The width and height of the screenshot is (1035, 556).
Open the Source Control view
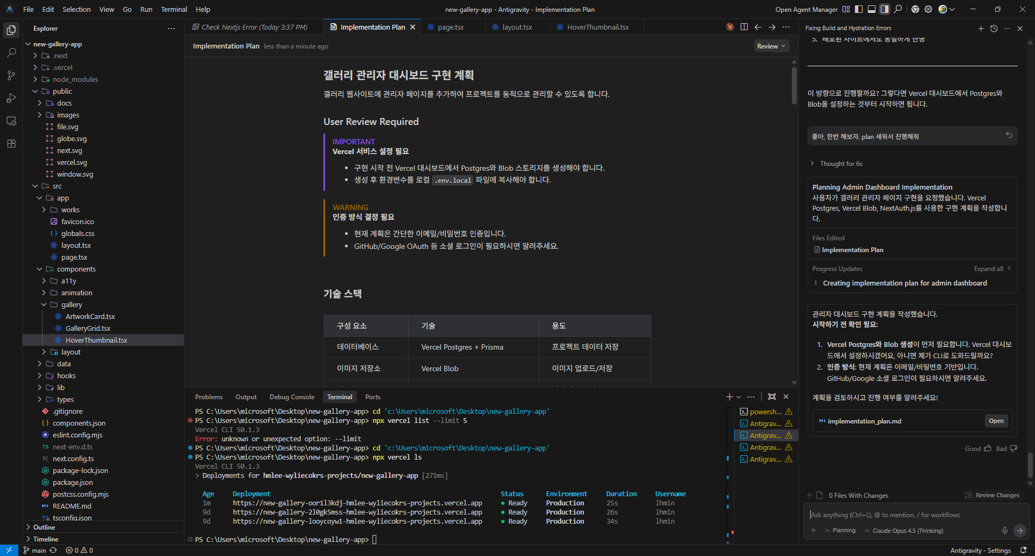(11, 75)
